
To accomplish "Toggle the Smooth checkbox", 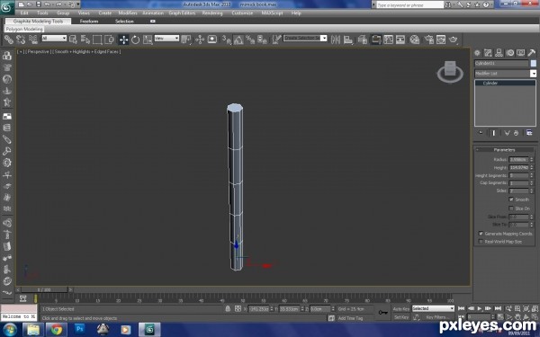I will (511, 200).
